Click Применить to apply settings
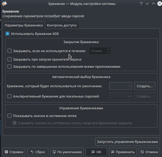162x157 pixels. [123, 152]
